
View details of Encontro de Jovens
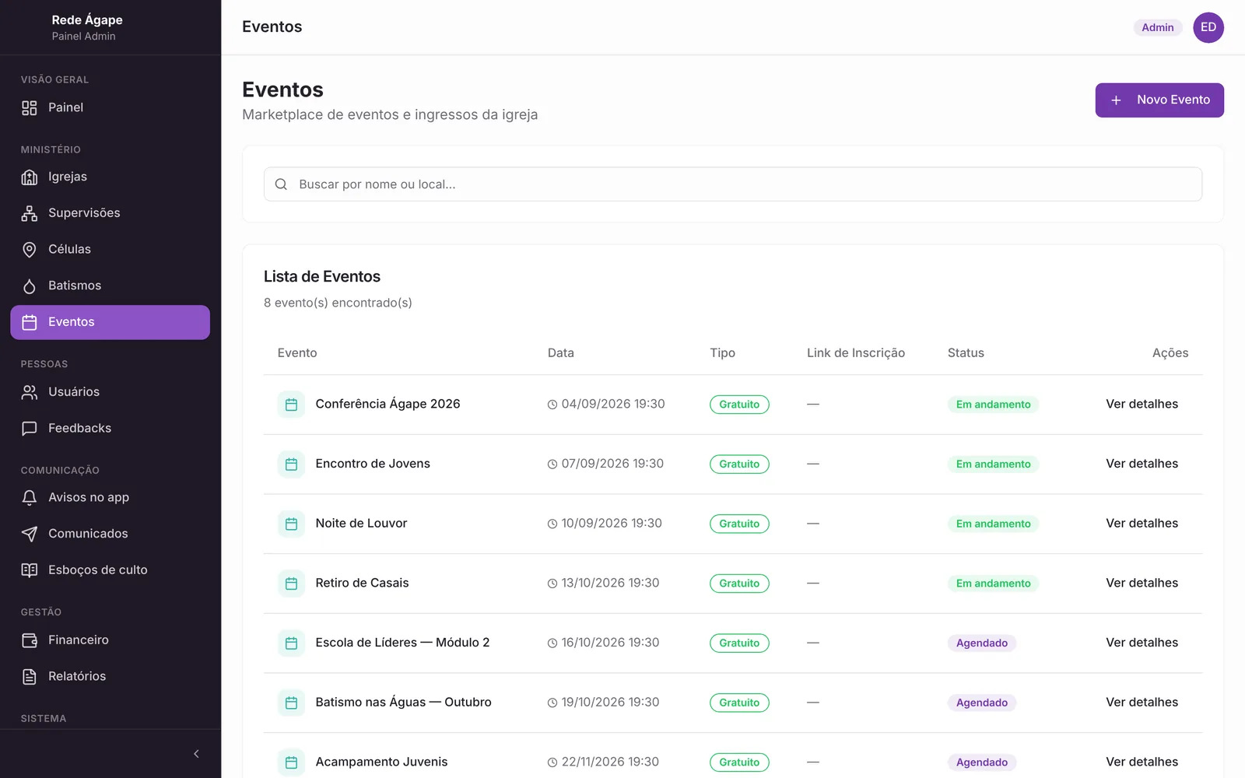click(1142, 464)
